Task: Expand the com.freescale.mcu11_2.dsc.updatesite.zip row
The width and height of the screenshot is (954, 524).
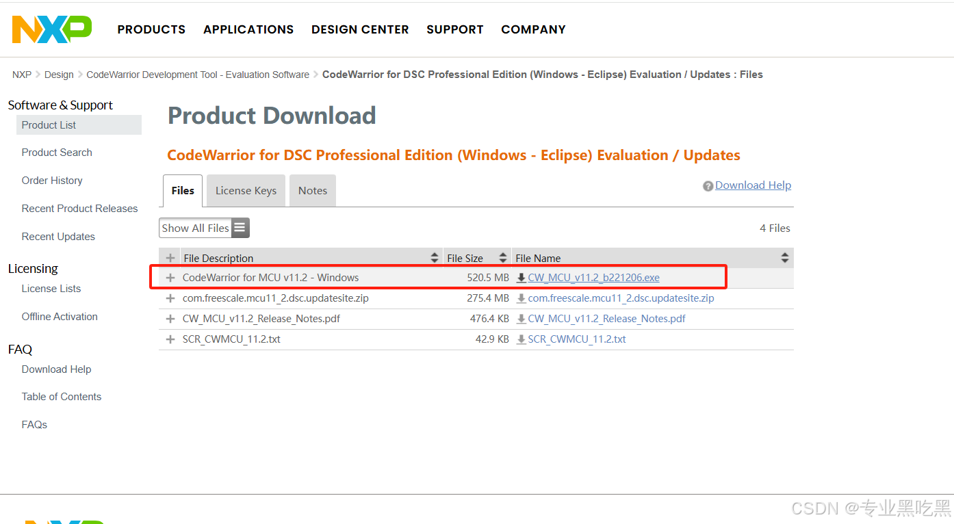Action: [x=170, y=298]
